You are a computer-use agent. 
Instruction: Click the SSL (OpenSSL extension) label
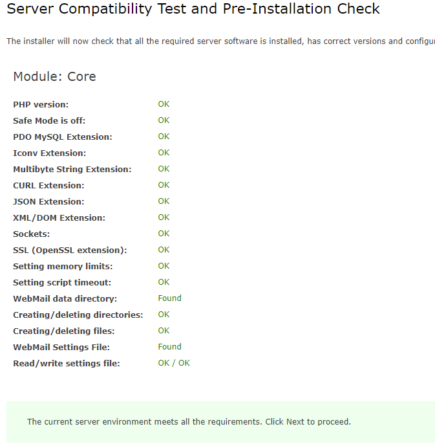[70, 250]
